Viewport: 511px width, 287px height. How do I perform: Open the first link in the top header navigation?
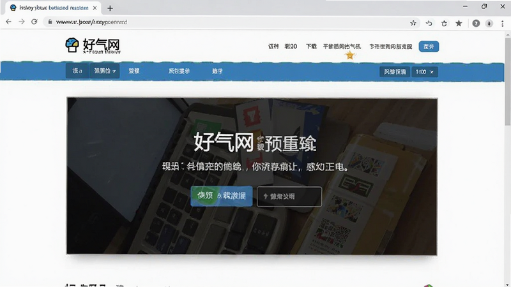[273, 47]
